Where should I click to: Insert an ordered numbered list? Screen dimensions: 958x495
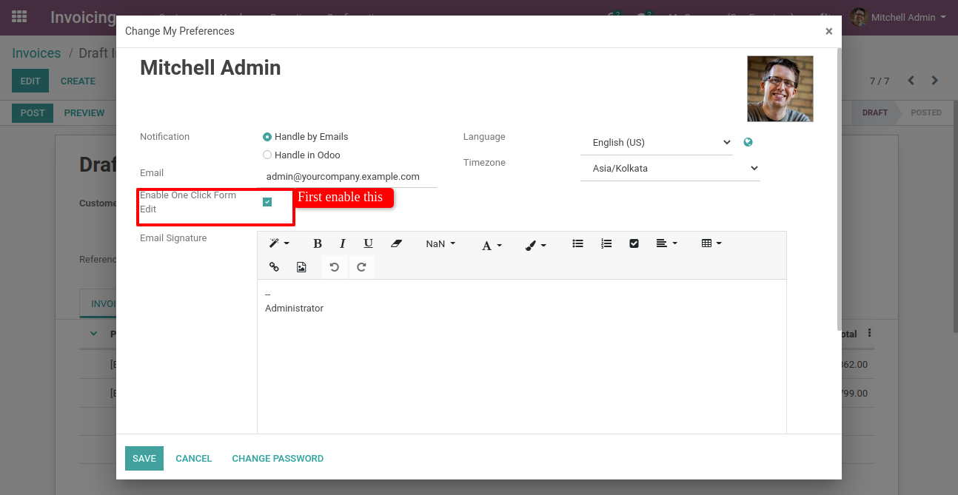coord(606,243)
